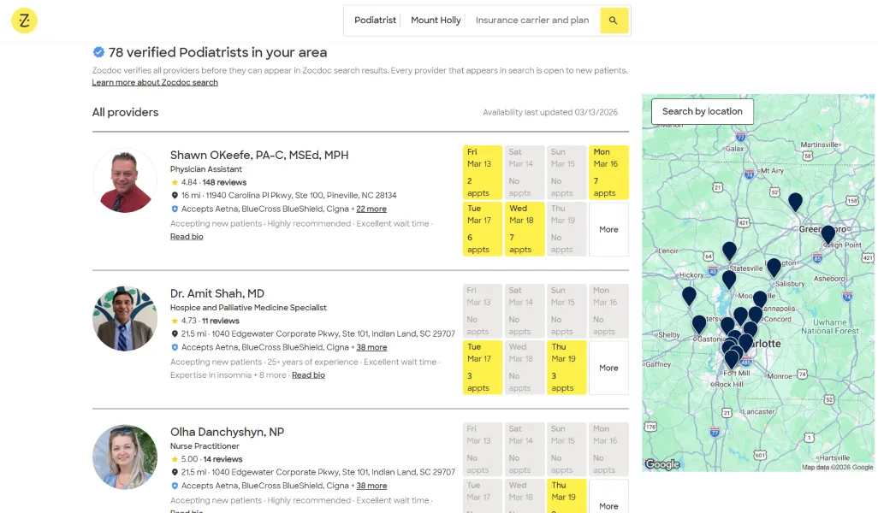Click the Google logo on the map
This screenshot has width=878, height=513.
pyautogui.click(x=661, y=464)
